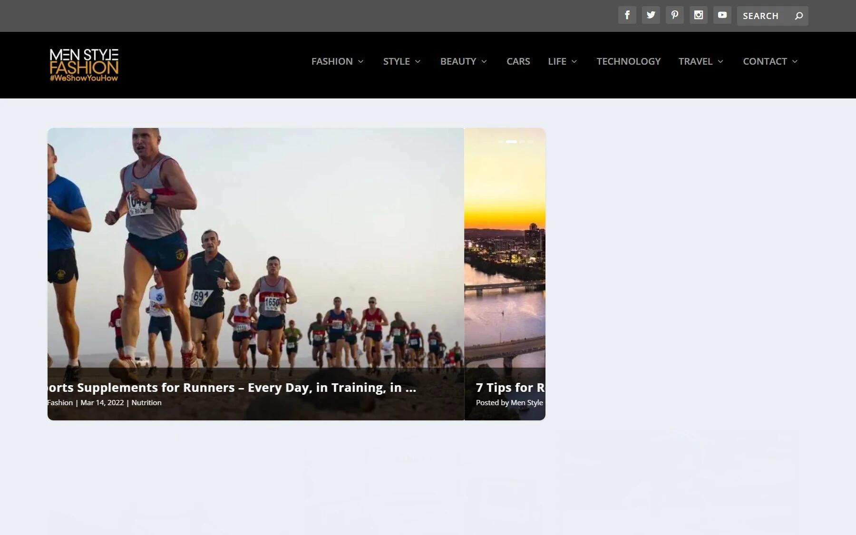856x535 pixels.
Task: Open the Contact dropdown menu
Action: tap(770, 61)
